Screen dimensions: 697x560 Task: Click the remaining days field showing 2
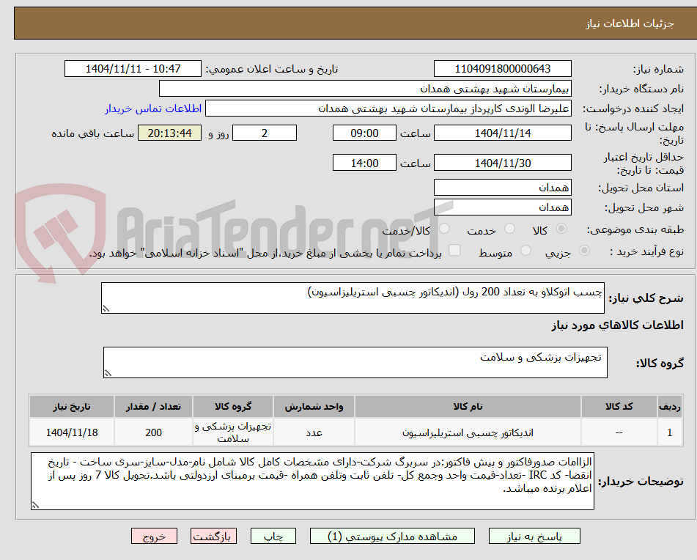(265, 133)
